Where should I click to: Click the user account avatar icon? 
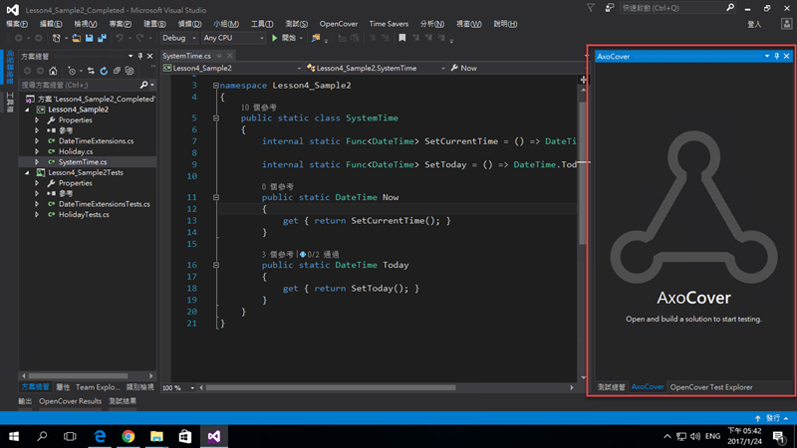786,24
